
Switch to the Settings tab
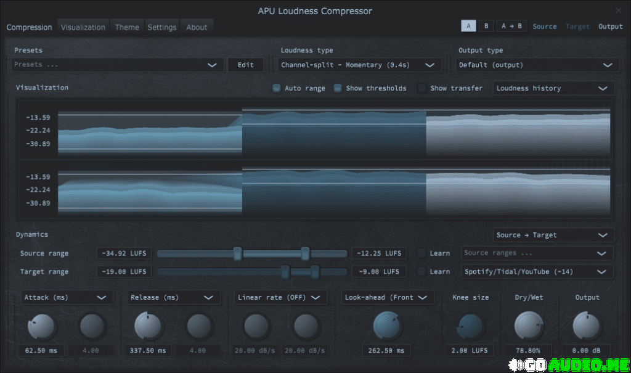point(161,27)
